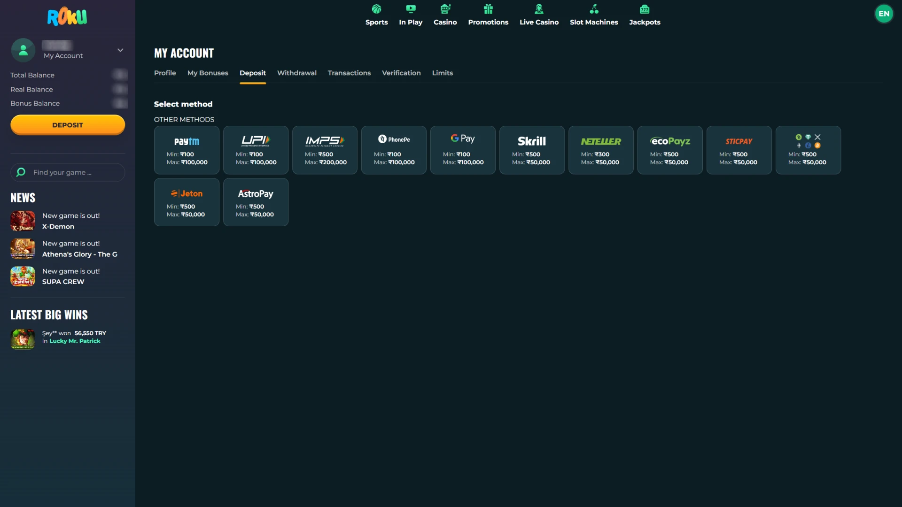Click the X-Demon news link
Viewport: 902px width, 507px height.
pyautogui.click(x=58, y=226)
